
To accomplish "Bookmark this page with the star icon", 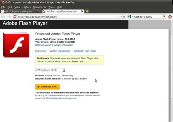I will tap(118, 17).
